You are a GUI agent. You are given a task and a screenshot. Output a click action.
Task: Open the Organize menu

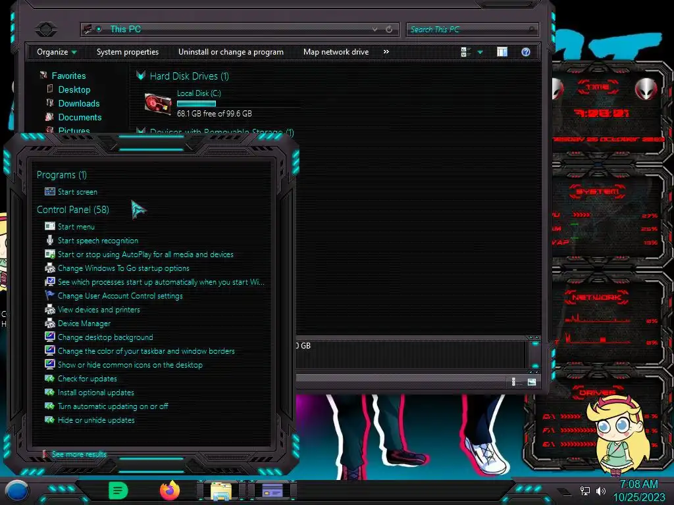(57, 52)
